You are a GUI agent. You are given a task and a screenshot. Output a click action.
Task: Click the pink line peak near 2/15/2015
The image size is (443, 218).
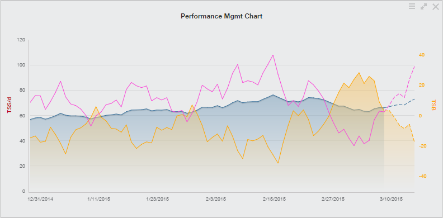pos(273,55)
